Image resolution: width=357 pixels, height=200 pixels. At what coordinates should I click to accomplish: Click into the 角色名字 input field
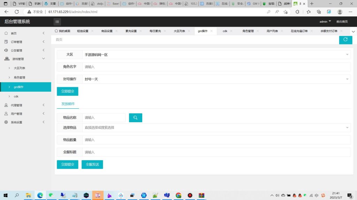coord(216,67)
